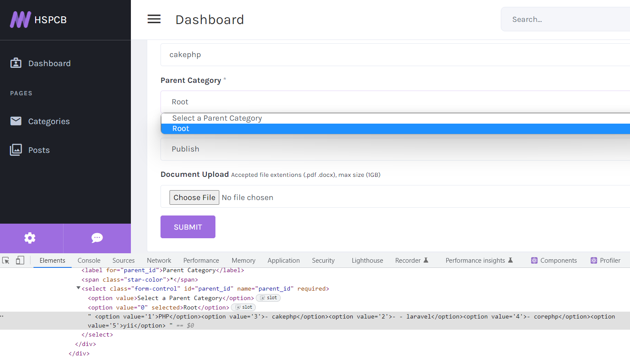This screenshot has height=358, width=630.
Task: Click the Recorder flask icon
Action: [x=426, y=260]
